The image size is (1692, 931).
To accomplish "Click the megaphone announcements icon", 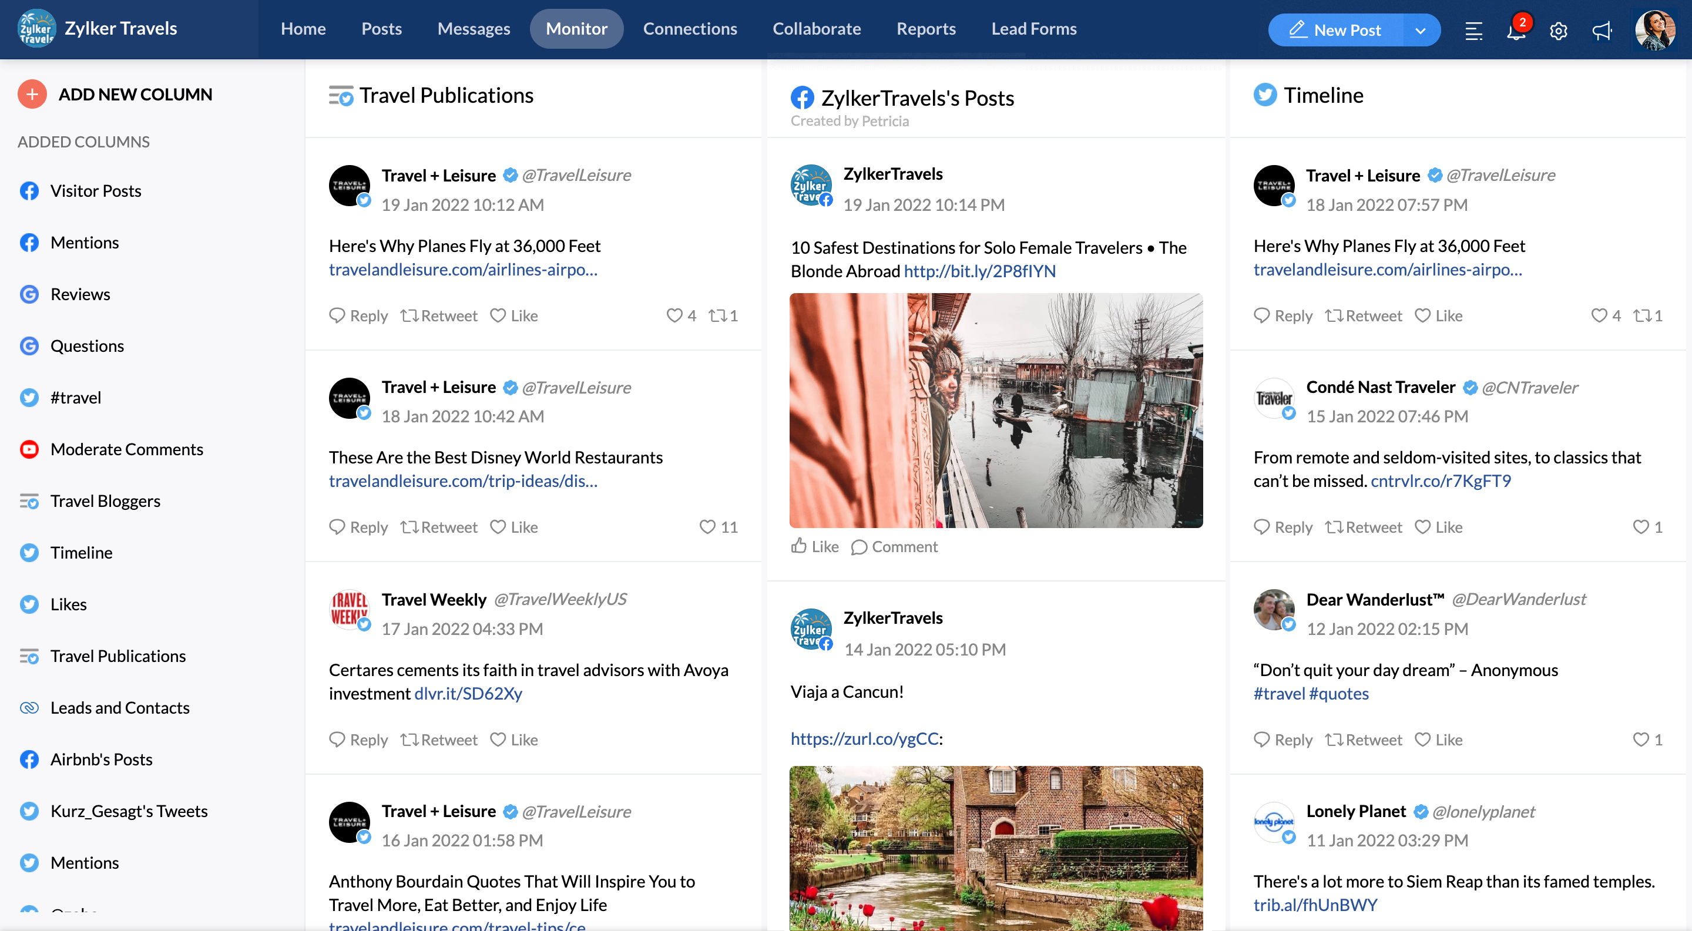I will coord(1602,31).
